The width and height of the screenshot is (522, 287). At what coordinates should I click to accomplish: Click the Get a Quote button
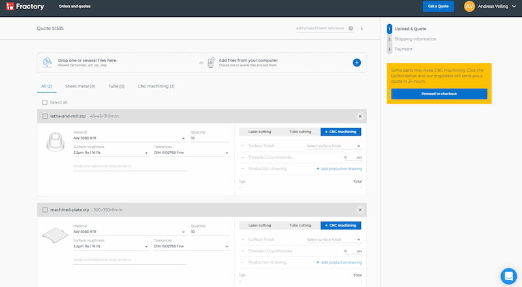[x=438, y=7]
